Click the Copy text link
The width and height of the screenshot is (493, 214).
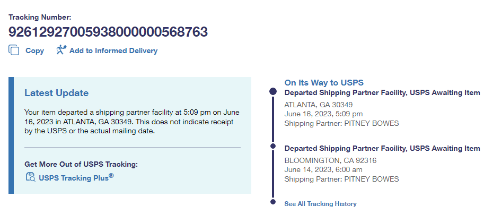tap(34, 51)
